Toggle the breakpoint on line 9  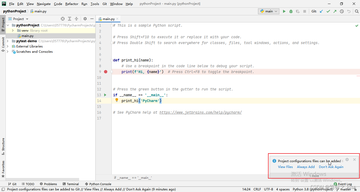[105, 71]
